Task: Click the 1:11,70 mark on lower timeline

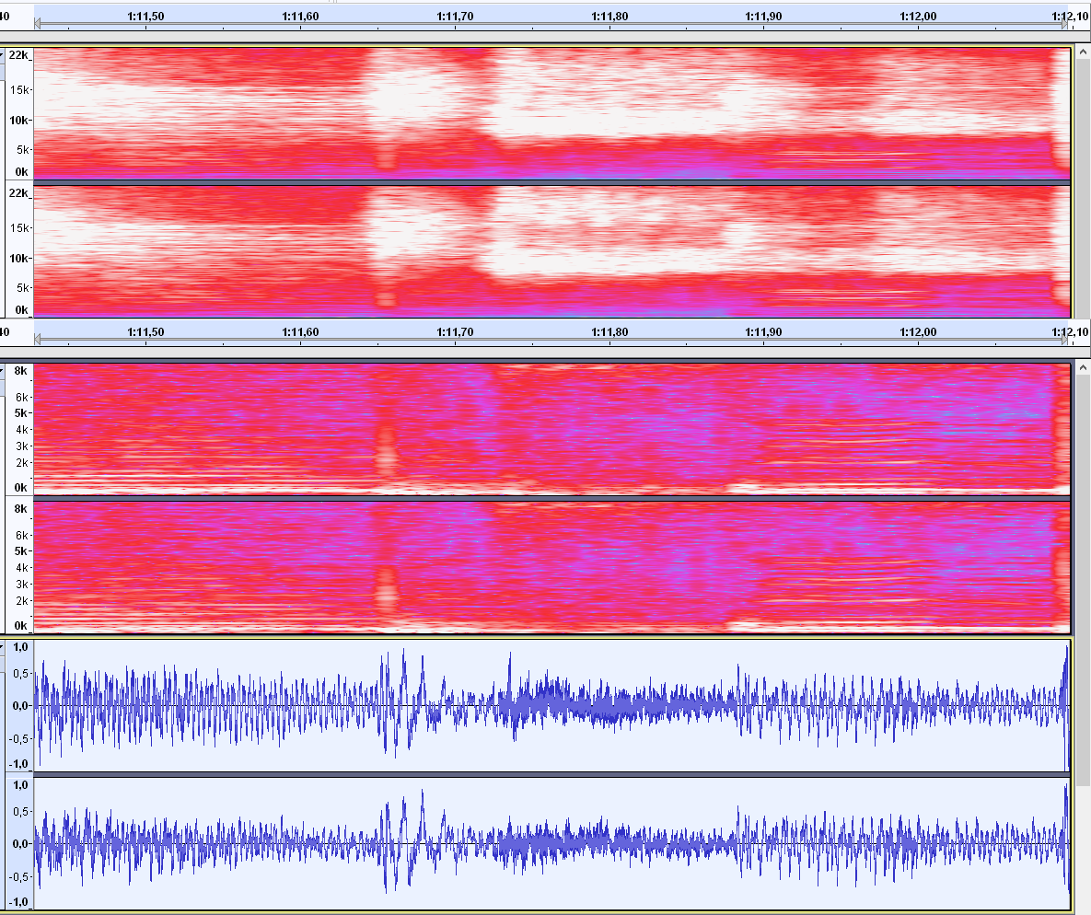Action: 455,331
